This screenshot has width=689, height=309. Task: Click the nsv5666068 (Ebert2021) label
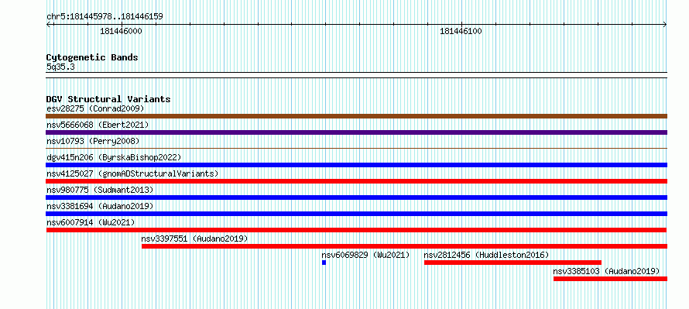98,125
